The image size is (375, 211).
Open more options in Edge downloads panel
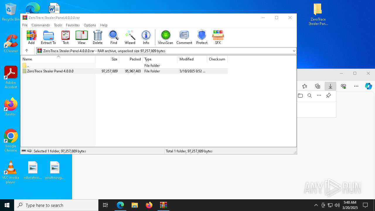[x=319, y=96]
